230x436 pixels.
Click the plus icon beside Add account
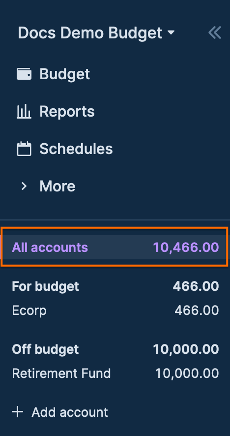[18, 412]
